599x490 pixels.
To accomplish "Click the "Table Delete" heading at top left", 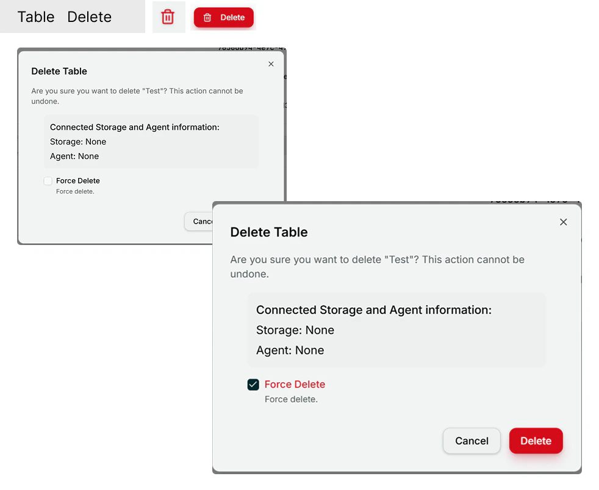I will (x=65, y=17).
